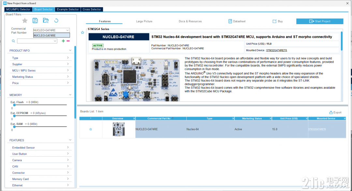352x191 pixels.
Task: Open the board Datasheet
Action: (237, 21)
